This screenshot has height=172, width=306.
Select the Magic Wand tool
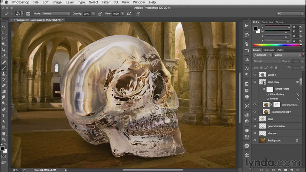click(x=3, y=44)
